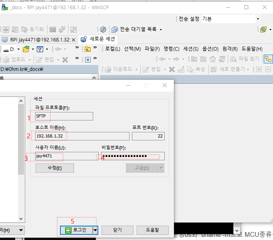The image size is (273, 240).
Task: Click the local delete X icon
Action: (65, 60)
